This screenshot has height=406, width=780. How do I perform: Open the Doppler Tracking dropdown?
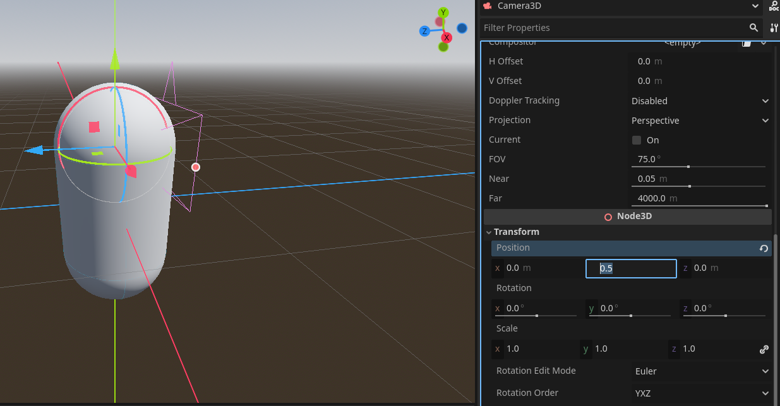(698, 100)
